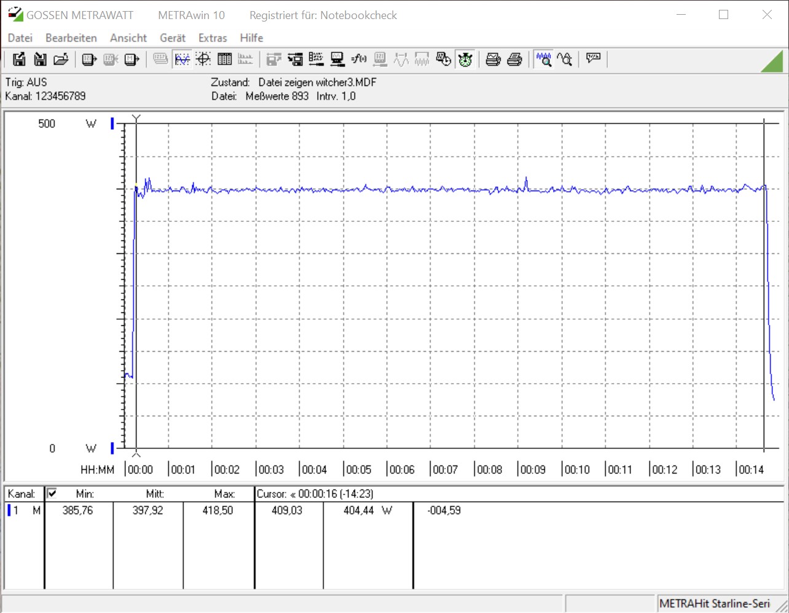Image resolution: width=789 pixels, height=613 pixels.
Task: Click the Hilfe menu item
Action: (251, 38)
